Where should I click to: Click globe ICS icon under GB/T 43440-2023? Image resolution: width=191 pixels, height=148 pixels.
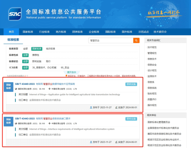pos(16,89)
